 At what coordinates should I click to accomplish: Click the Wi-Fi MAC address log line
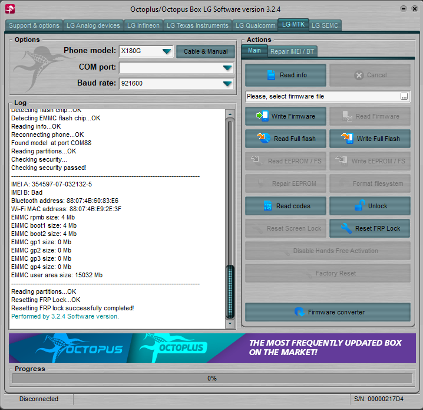click(66, 209)
